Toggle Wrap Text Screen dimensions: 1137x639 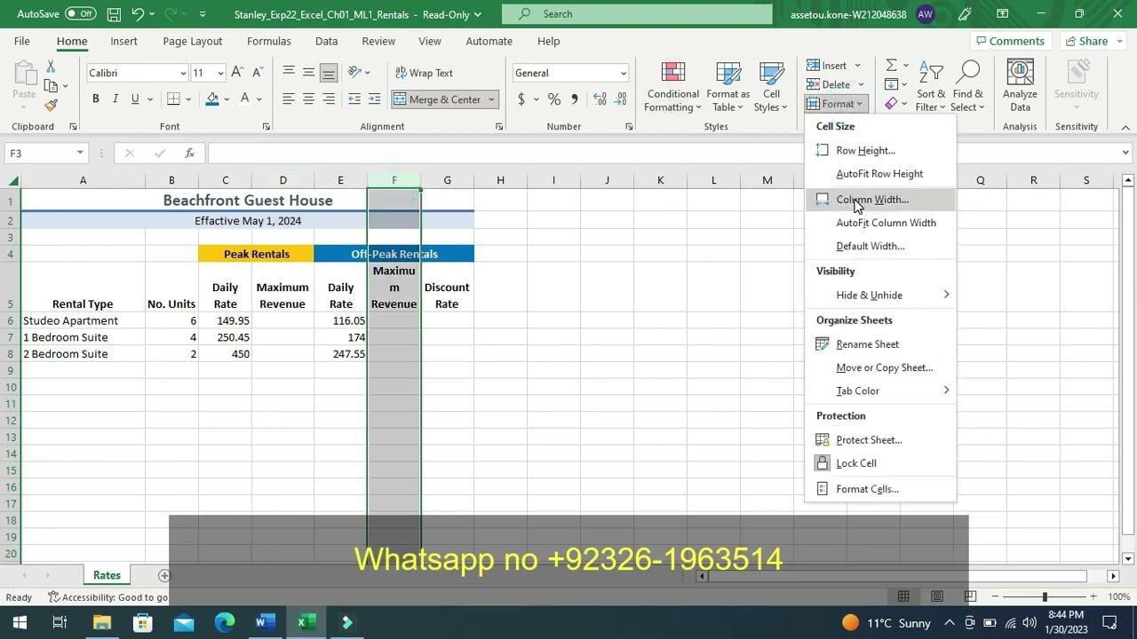coord(423,73)
